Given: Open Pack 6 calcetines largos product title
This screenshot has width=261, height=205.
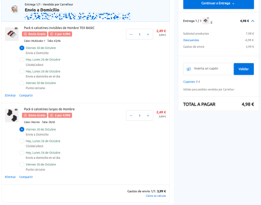Looking at the screenshot, I should click(x=49, y=109).
